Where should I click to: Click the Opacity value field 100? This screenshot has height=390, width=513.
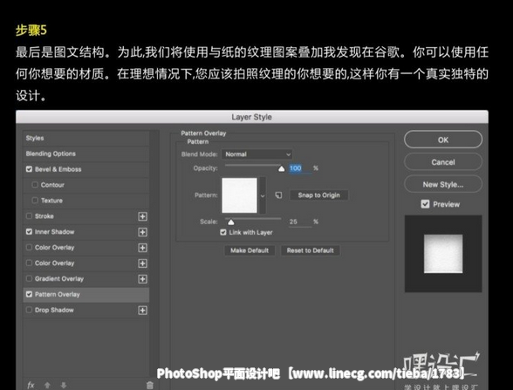click(x=300, y=168)
